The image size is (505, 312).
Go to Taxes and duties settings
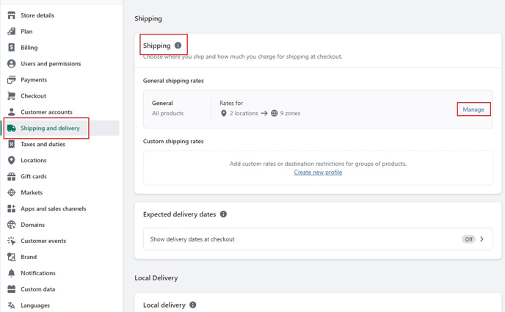43,144
